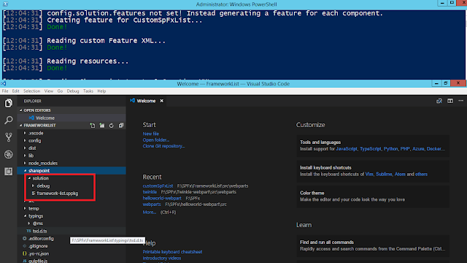Click the Python language link
Viewport: 467px width, 263px height.
click(390, 149)
